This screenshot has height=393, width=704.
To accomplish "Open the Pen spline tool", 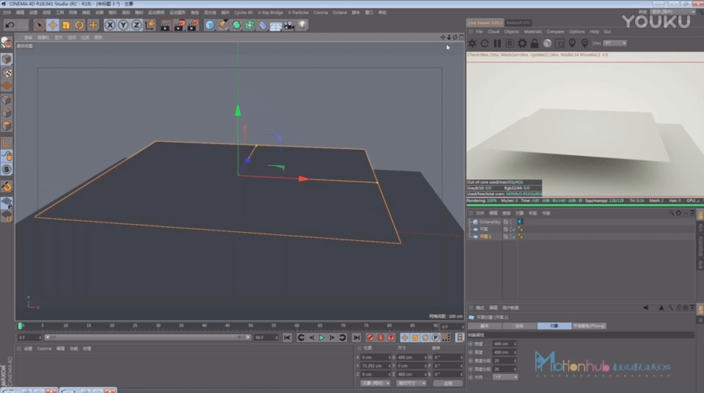I will pyautogui.click(x=223, y=25).
